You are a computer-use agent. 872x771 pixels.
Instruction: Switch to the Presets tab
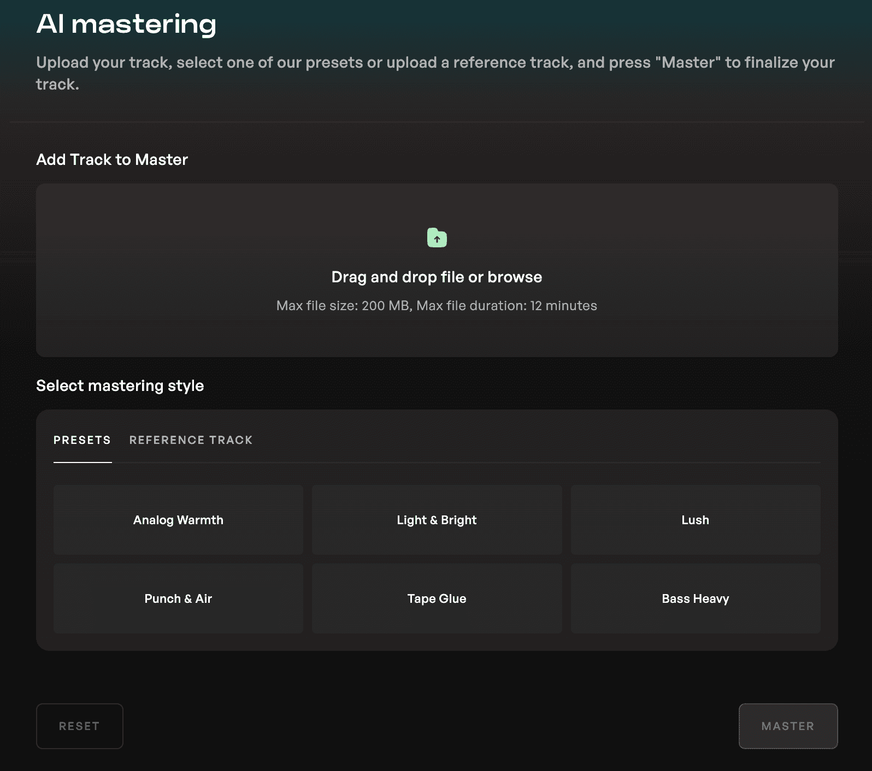[83, 440]
